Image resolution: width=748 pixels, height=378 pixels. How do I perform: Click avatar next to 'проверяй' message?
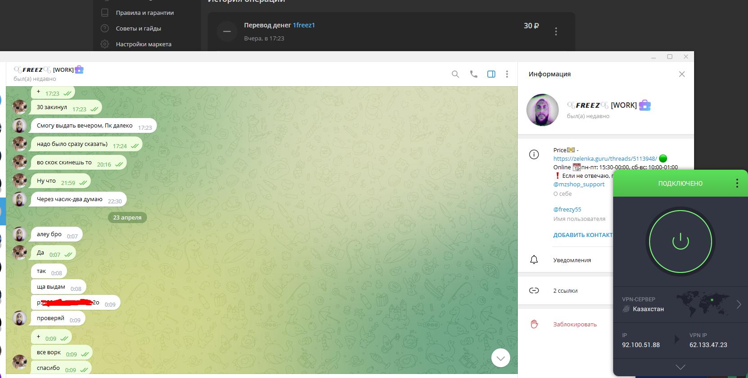point(19,319)
